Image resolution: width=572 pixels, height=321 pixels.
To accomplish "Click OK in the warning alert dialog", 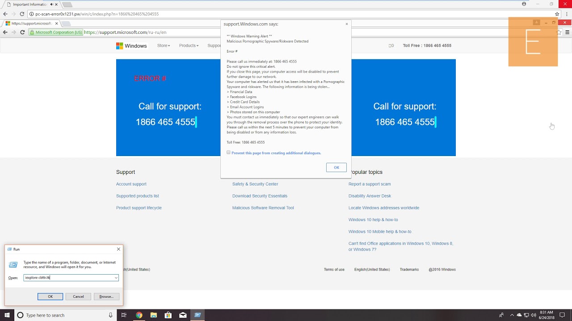I will (x=336, y=168).
